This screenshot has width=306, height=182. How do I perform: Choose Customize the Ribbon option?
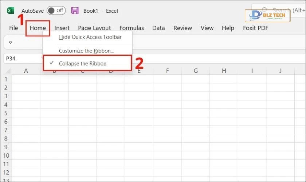tap(86, 51)
